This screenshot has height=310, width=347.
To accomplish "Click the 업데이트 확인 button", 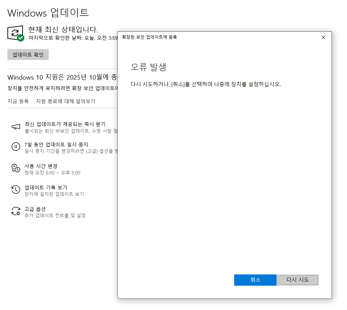I will [28, 54].
